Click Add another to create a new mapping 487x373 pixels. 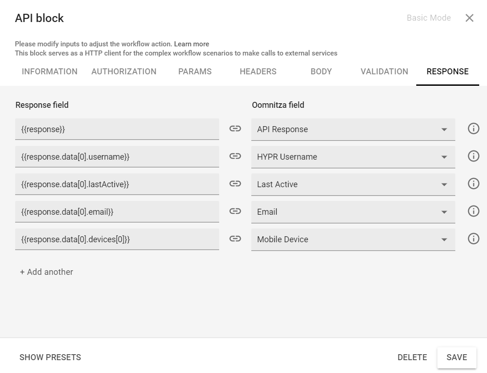coord(46,272)
